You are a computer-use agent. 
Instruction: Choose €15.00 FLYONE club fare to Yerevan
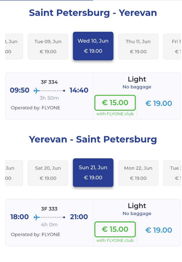point(115,103)
